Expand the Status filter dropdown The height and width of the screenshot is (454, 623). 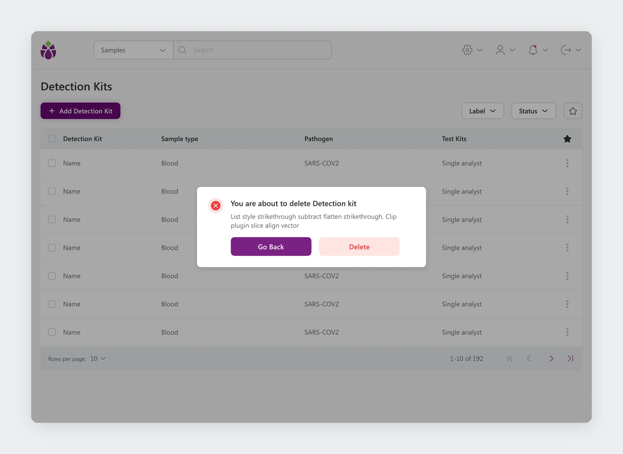533,111
